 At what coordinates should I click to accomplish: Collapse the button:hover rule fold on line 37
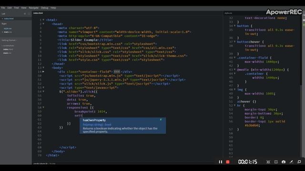click(x=235, y=42)
